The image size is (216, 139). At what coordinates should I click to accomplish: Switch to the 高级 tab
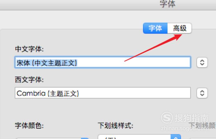(179, 28)
